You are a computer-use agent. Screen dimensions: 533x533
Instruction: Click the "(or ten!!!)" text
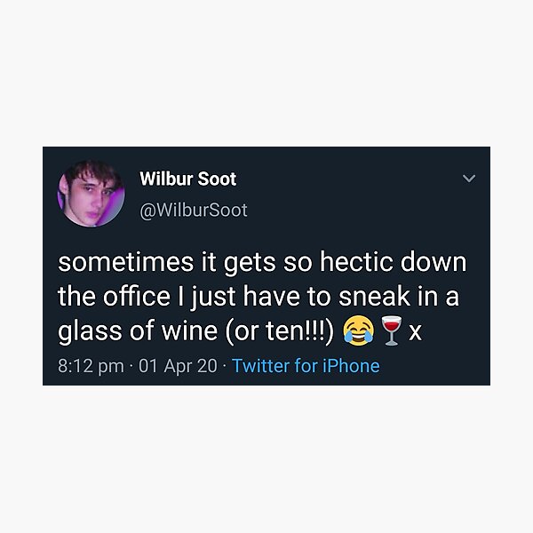280,330
